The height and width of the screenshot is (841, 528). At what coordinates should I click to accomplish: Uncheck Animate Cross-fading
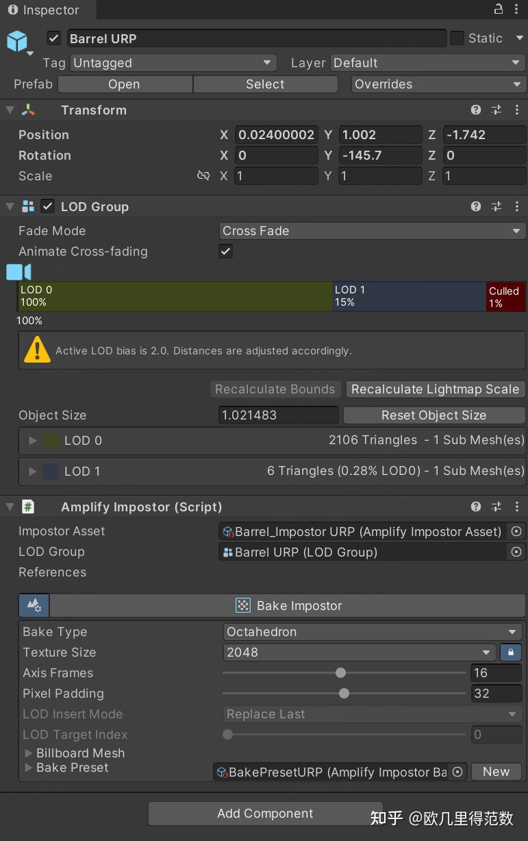click(x=225, y=251)
